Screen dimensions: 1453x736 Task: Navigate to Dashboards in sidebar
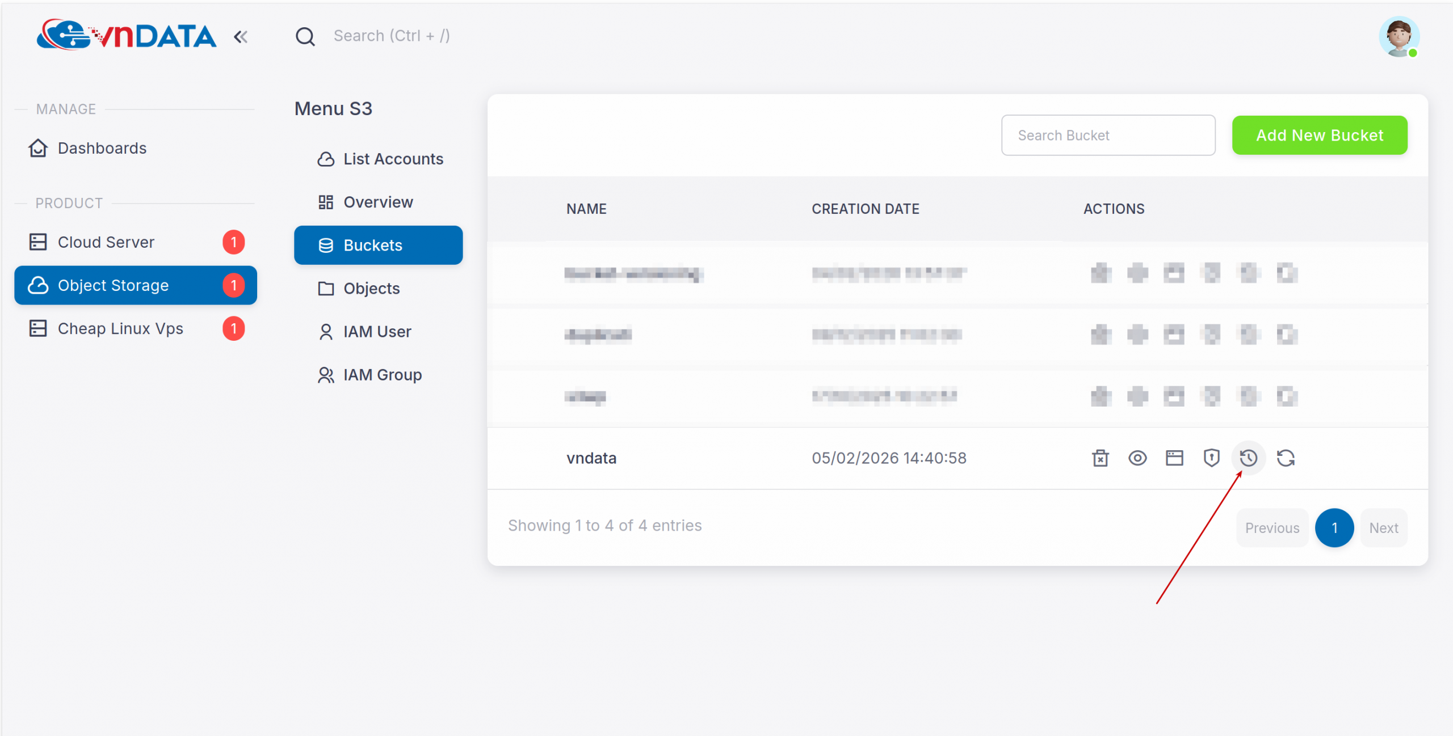102,148
